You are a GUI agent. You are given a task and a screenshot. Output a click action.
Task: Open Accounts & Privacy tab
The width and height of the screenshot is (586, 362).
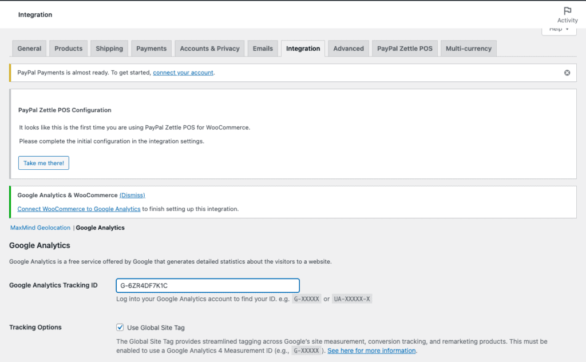[x=209, y=49]
